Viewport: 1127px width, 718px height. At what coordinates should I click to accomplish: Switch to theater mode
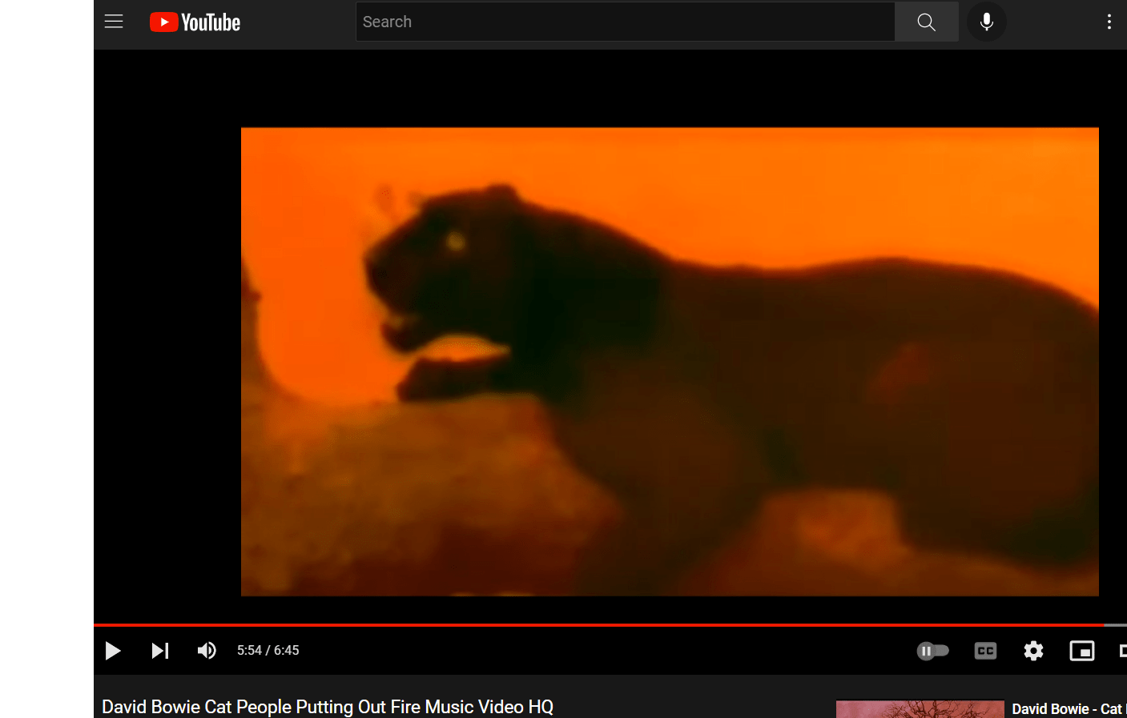click(1122, 651)
